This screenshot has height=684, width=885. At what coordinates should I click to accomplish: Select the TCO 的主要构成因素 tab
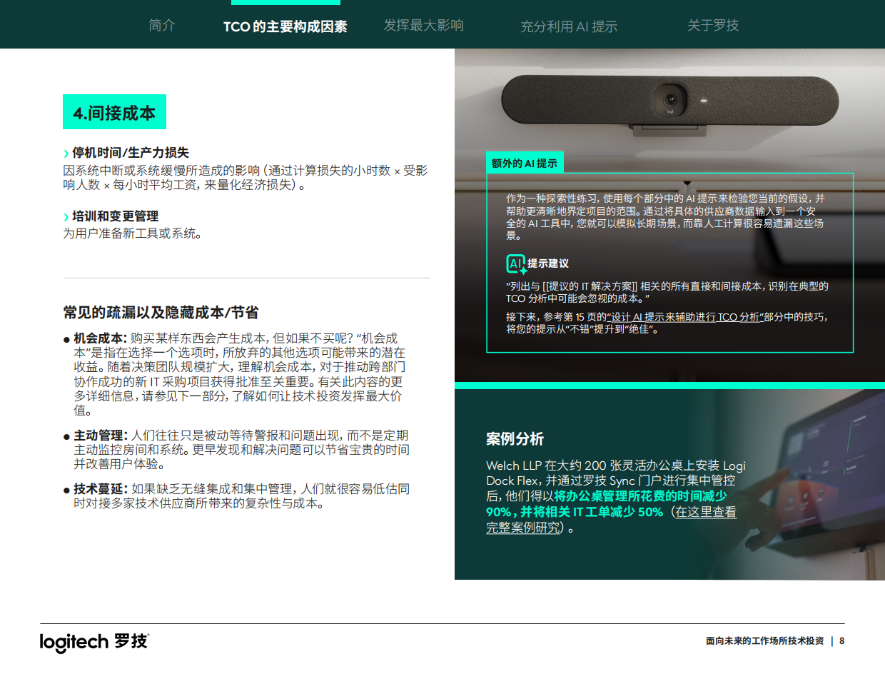point(285,26)
